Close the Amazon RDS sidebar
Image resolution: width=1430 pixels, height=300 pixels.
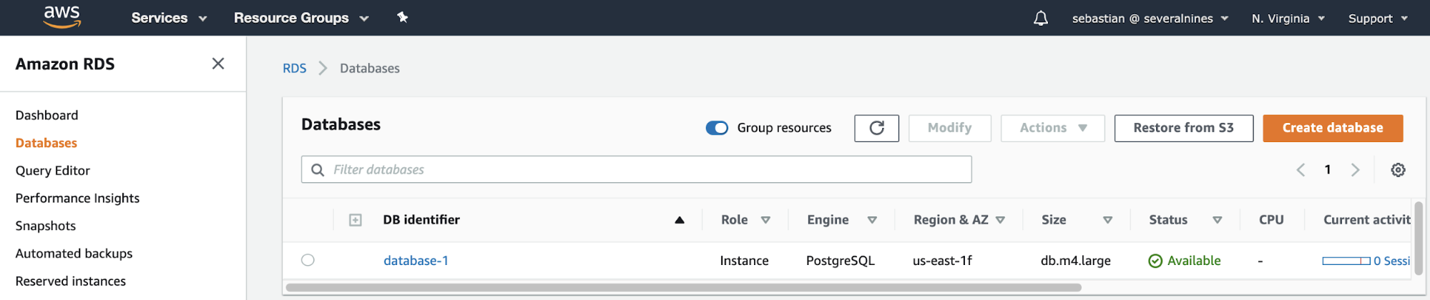pos(218,64)
